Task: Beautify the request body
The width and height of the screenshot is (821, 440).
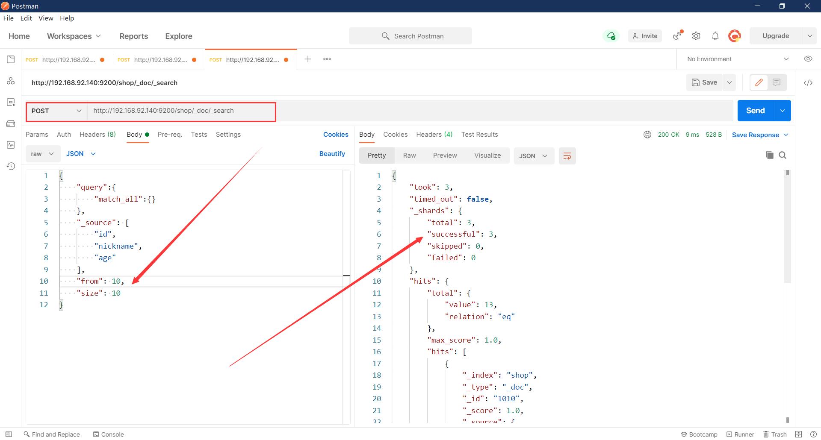Action: (x=332, y=154)
